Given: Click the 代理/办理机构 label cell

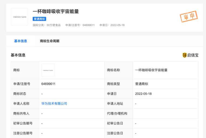Looking at the screenshot, I should coord(117,114).
